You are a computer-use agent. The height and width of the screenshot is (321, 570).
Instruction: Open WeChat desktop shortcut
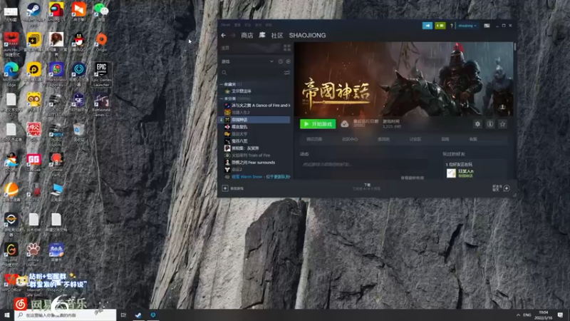click(x=101, y=12)
